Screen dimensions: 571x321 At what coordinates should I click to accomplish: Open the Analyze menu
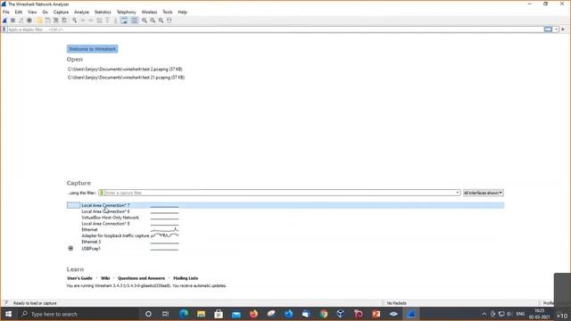81,12
